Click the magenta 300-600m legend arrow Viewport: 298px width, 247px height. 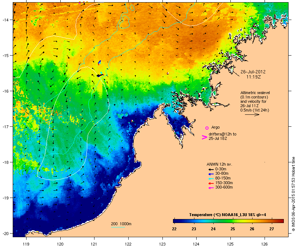click(211, 188)
